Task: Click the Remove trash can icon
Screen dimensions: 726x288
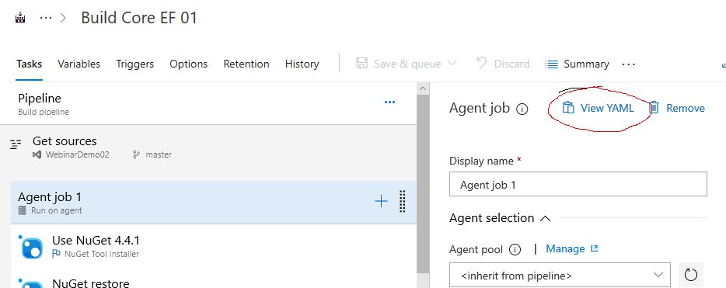Action: click(x=654, y=108)
